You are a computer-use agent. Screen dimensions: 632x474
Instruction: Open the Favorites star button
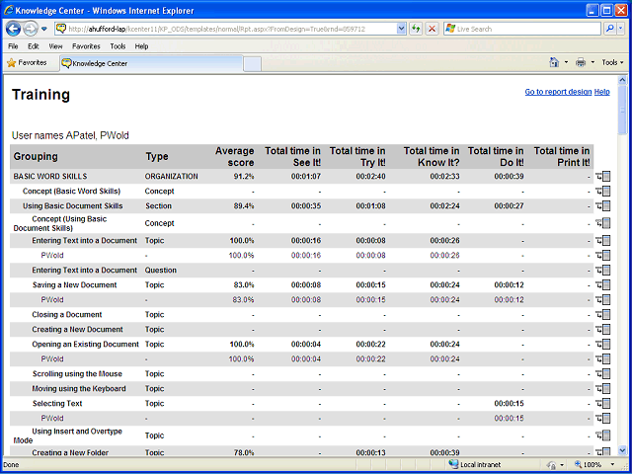point(27,63)
